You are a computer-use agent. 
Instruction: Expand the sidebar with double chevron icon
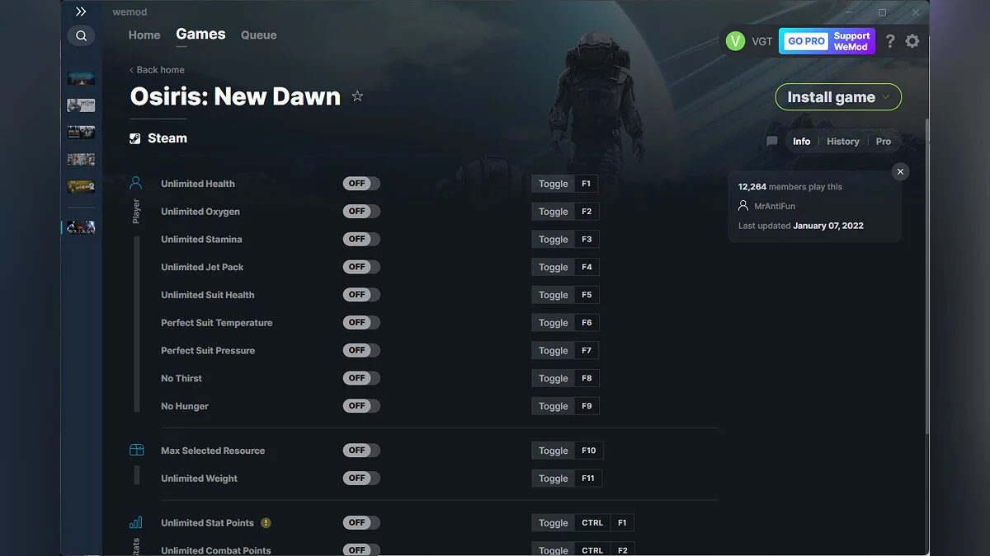[80, 12]
